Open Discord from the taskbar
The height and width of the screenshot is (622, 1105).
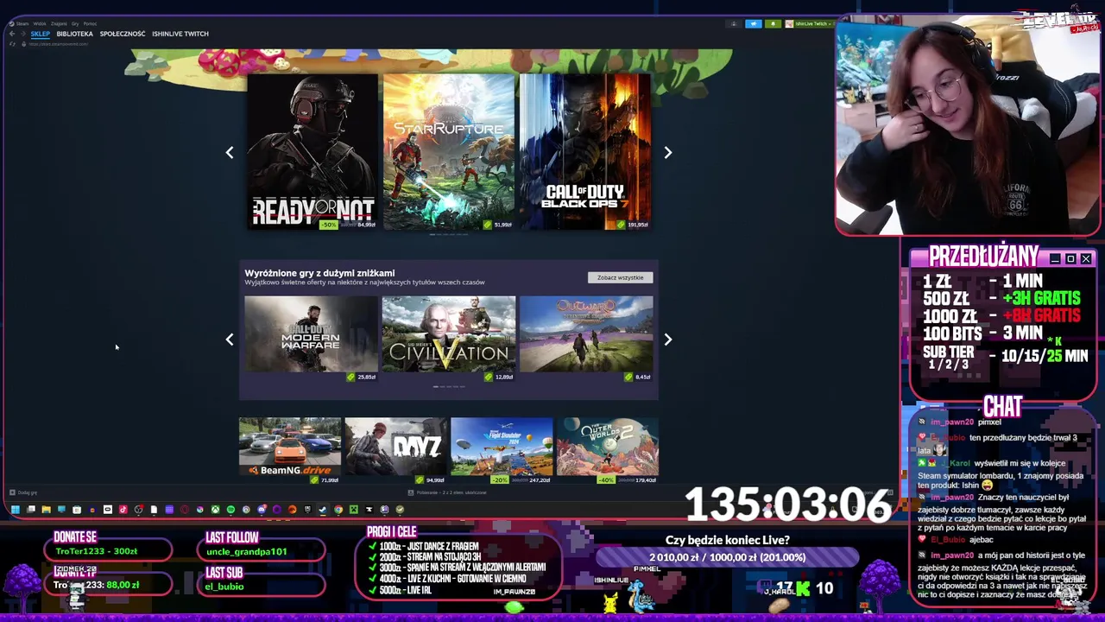(x=262, y=510)
